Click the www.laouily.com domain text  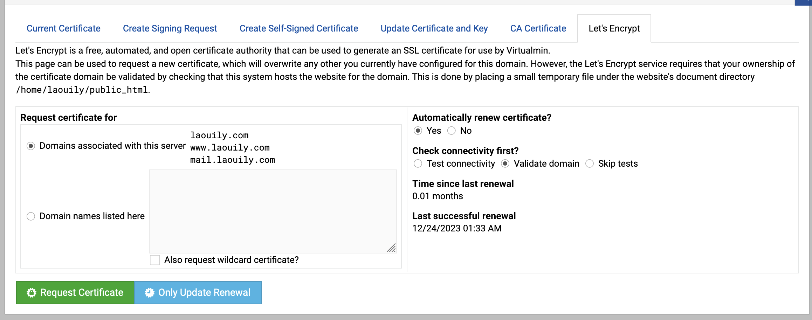pos(230,148)
